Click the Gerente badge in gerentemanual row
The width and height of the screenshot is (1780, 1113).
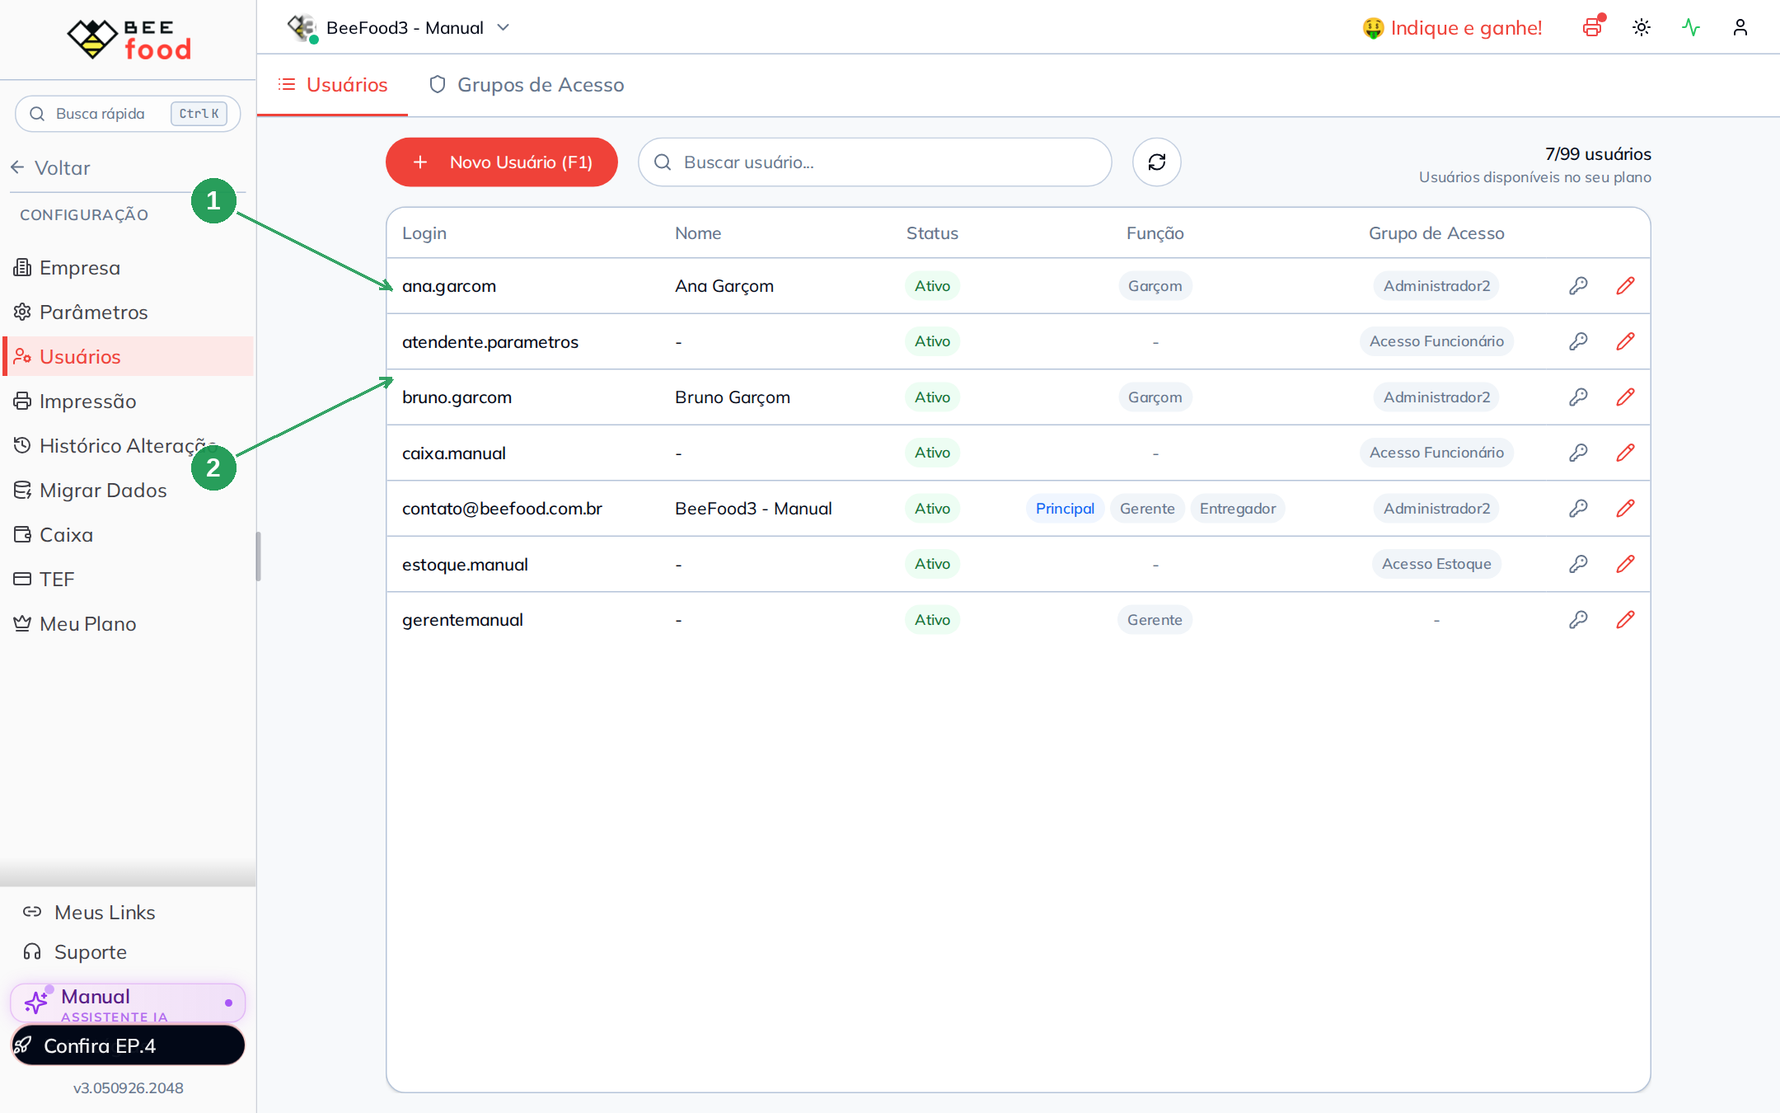pos(1155,620)
